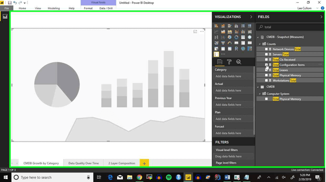
Task: Select the stacked bar chart visual
Action: click(216, 26)
